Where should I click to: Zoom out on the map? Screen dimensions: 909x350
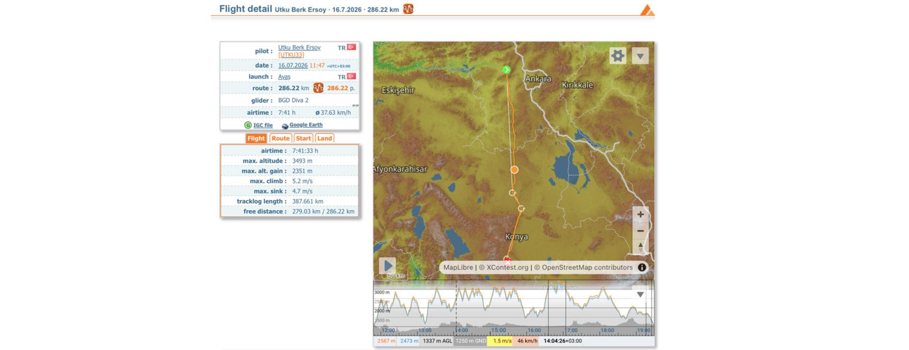pos(640,231)
